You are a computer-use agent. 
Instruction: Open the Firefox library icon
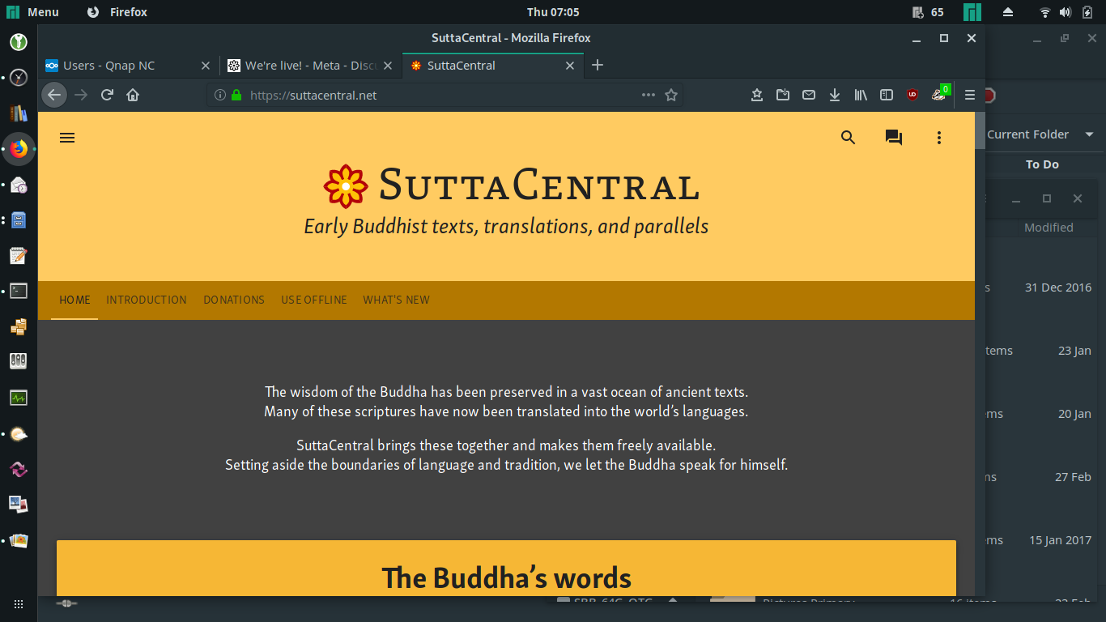861,95
